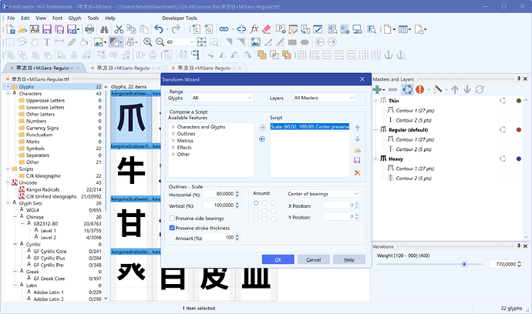Expand the Metrics feature group
Screen dimensions: 532x314
click(x=173, y=141)
